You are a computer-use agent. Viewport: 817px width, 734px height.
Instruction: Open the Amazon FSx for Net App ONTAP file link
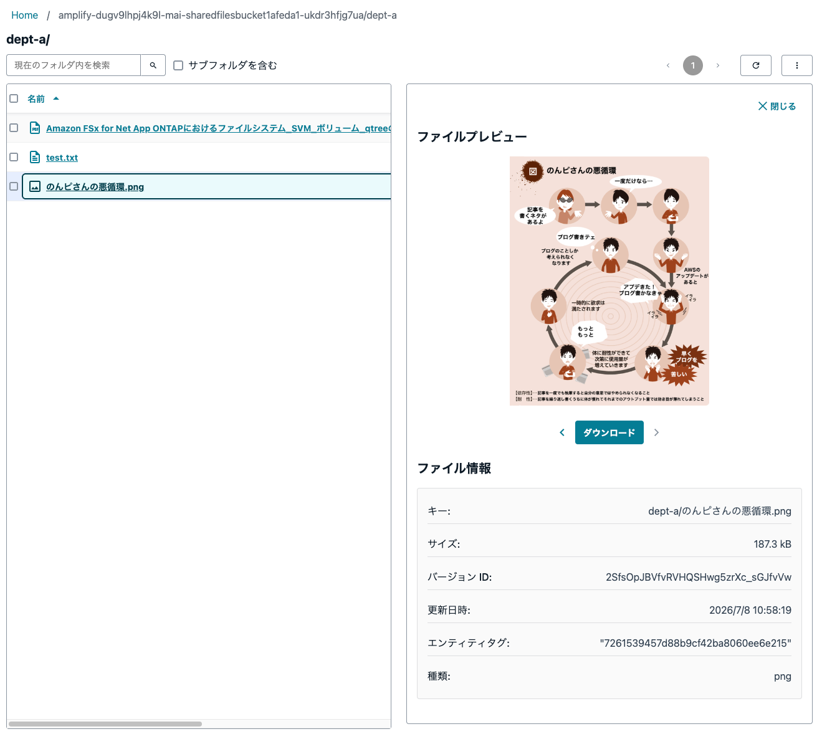coord(218,128)
